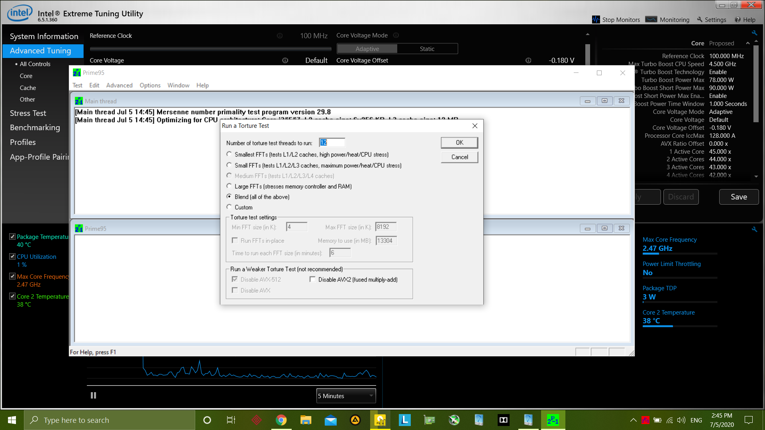Open Stress Test section in sidebar
This screenshot has width=765, height=430.
click(x=28, y=113)
